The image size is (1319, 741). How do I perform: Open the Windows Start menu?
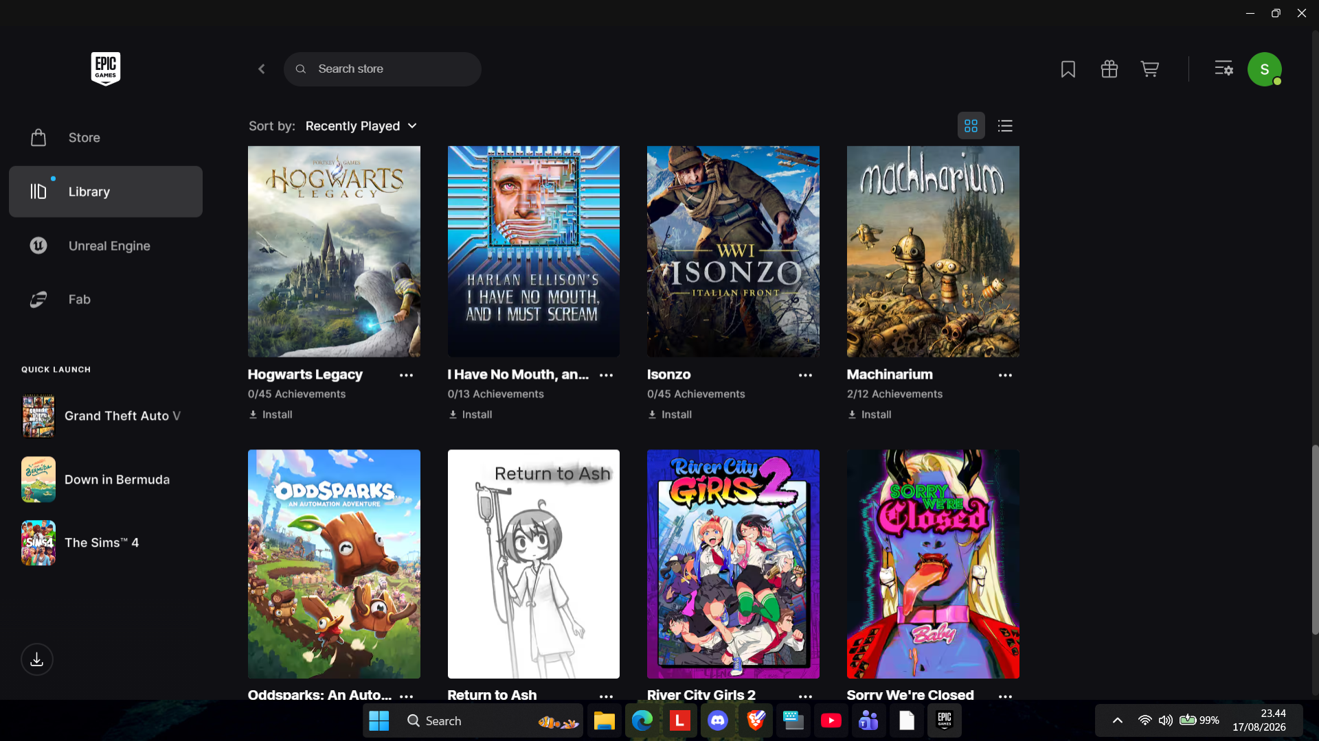pos(379,720)
